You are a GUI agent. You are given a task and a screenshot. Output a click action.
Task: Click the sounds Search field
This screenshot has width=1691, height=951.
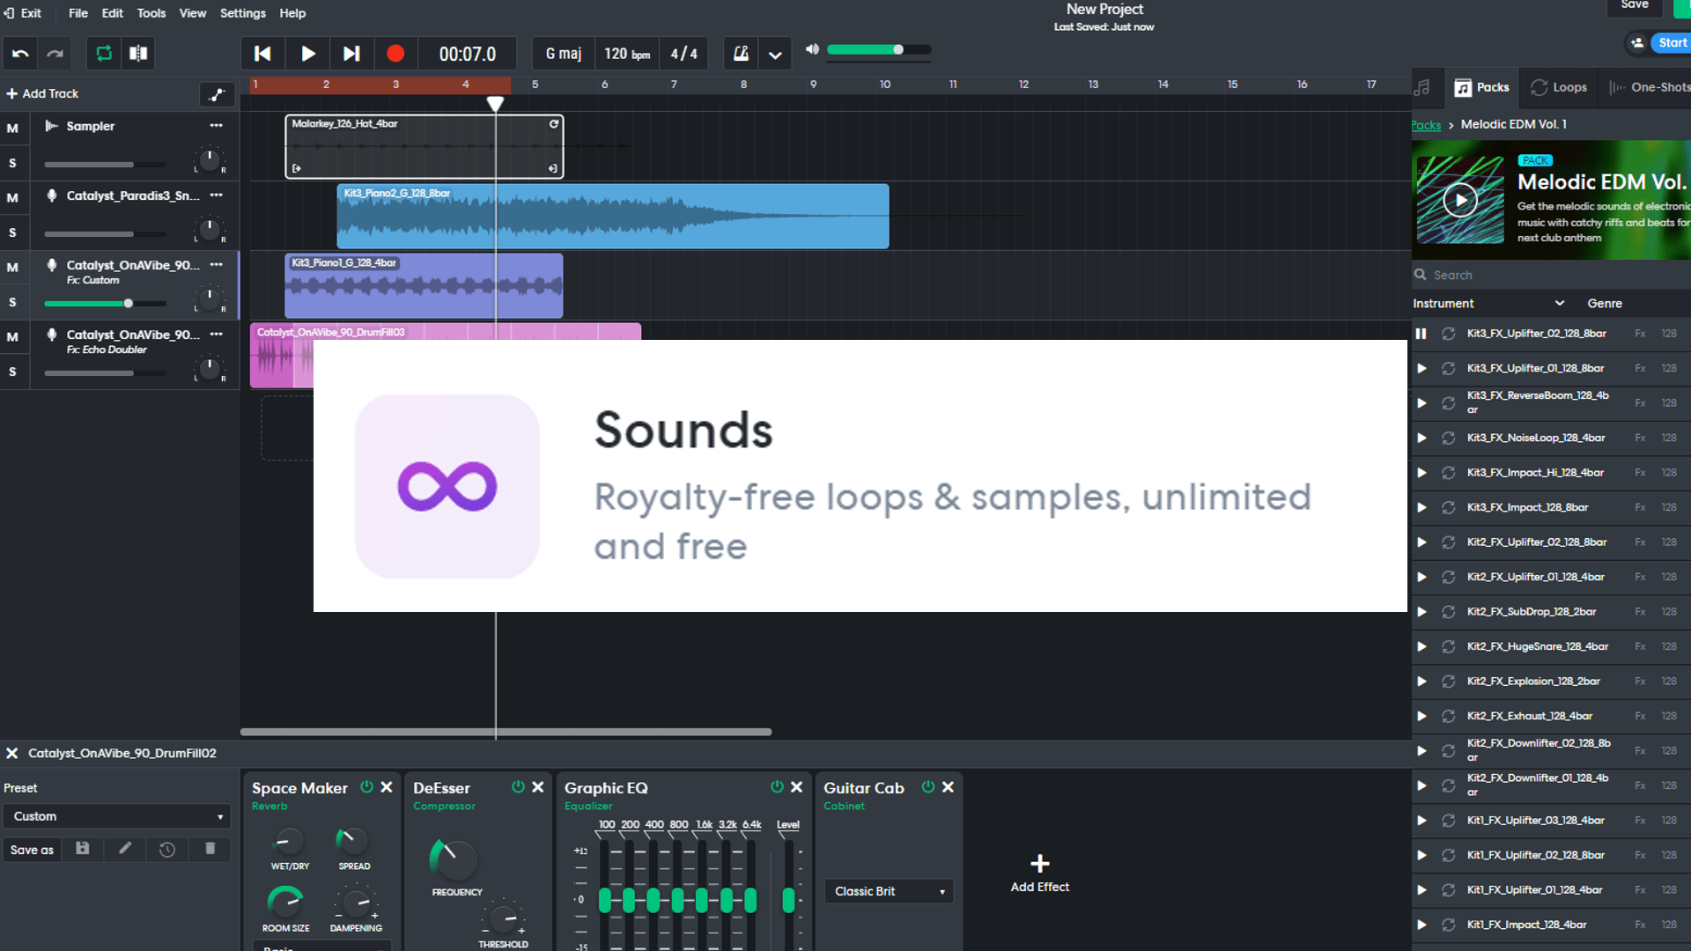click(x=1551, y=275)
